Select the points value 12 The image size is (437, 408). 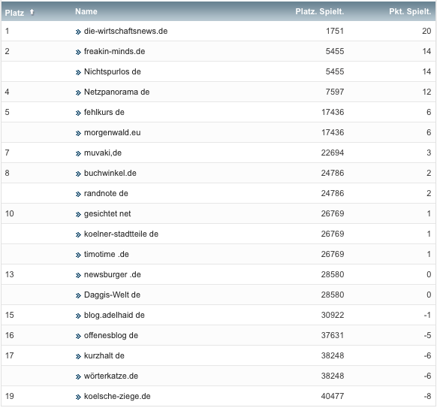pos(426,92)
